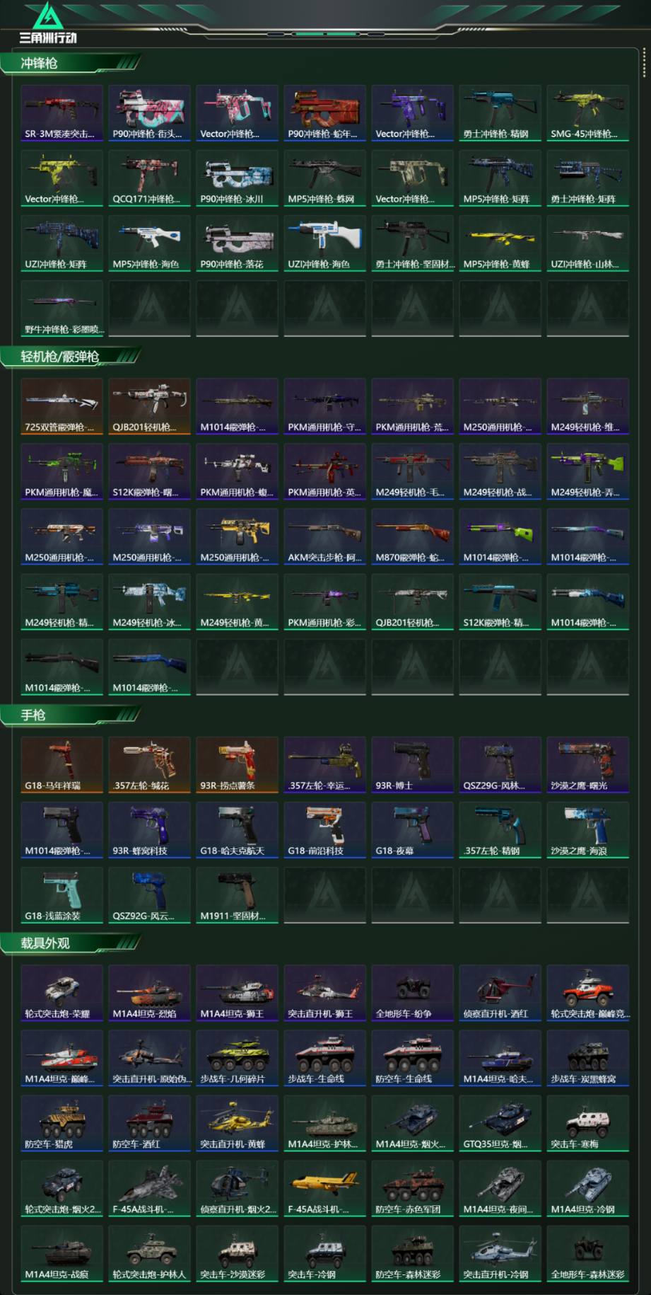
Task: Pick the AKM突击步枪 skin icon
Action: pyautogui.click(x=324, y=536)
